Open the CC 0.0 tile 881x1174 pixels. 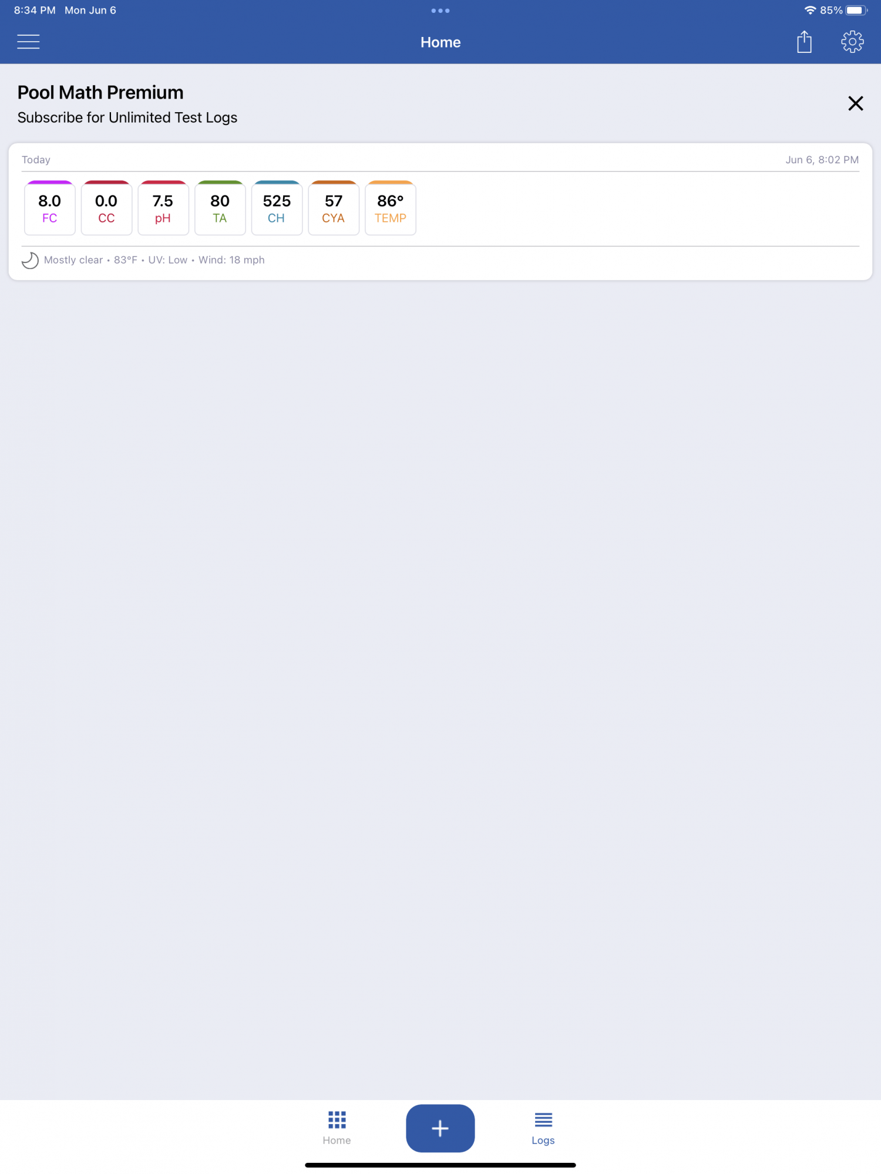point(106,208)
